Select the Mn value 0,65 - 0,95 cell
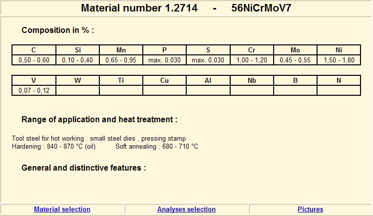Screen dimensions: 373x216 point(121,60)
